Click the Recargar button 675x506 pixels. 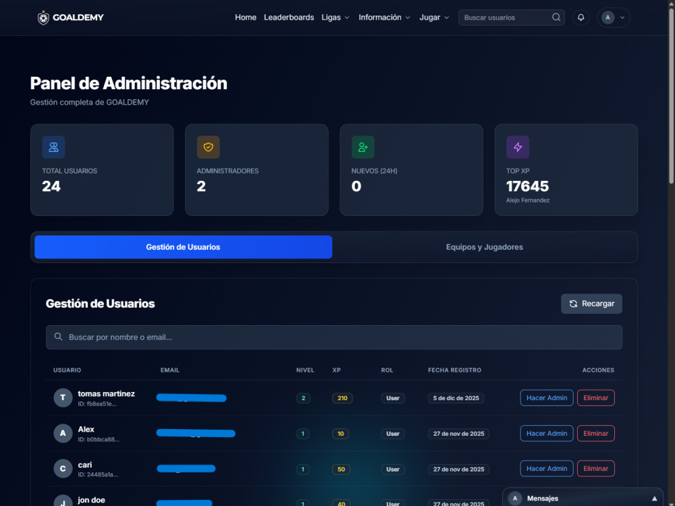click(591, 304)
